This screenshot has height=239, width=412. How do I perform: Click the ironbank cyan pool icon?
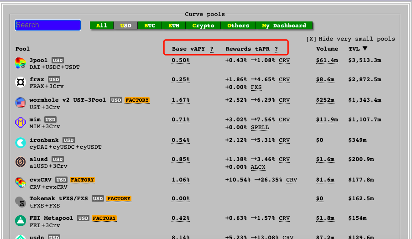(20, 143)
